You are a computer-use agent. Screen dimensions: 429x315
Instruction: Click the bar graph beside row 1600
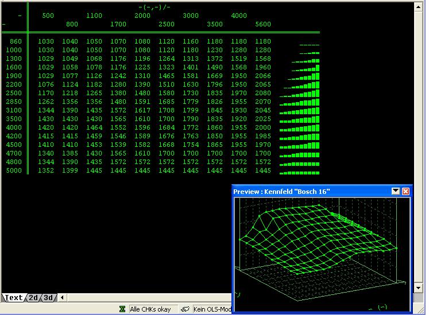(306, 68)
